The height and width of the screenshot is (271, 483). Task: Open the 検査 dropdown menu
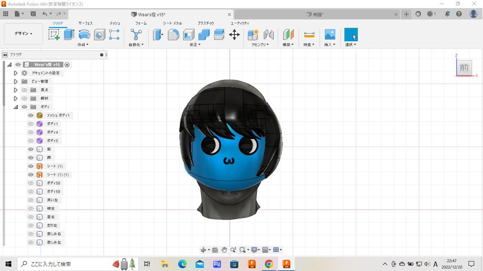click(309, 45)
